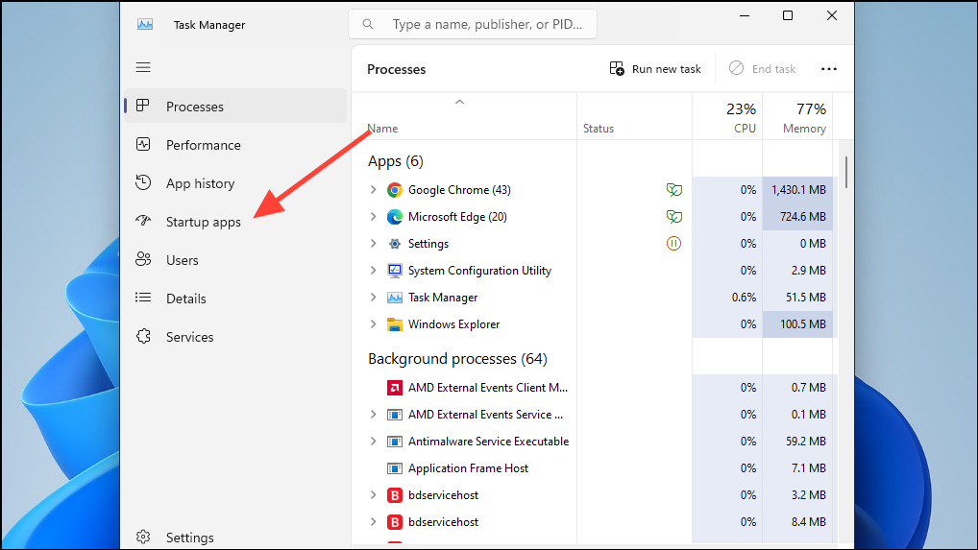Expand Antimalware Service Executable row
This screenshot has height=550, width=978.
[x=373, y=441]
